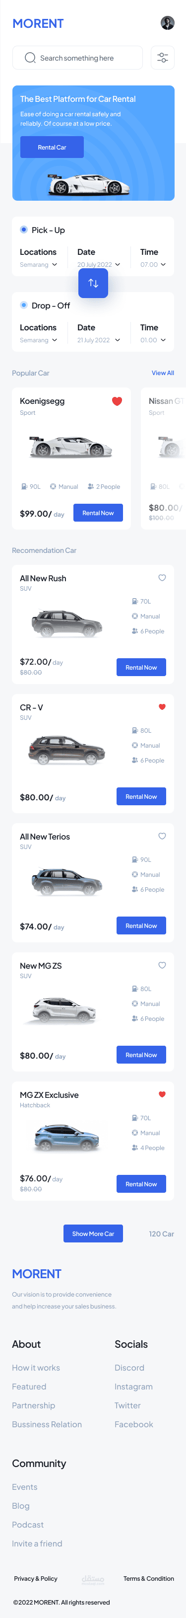Open the Discord socials link
Viewport: 186px width, 1618px height.
[x=129, y=1367]
